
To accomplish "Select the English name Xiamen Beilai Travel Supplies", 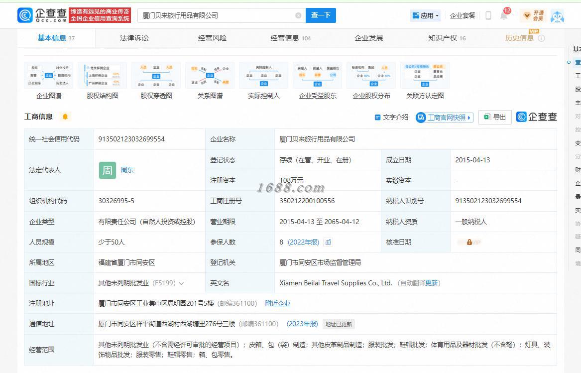I will click(x=336, y=283).
